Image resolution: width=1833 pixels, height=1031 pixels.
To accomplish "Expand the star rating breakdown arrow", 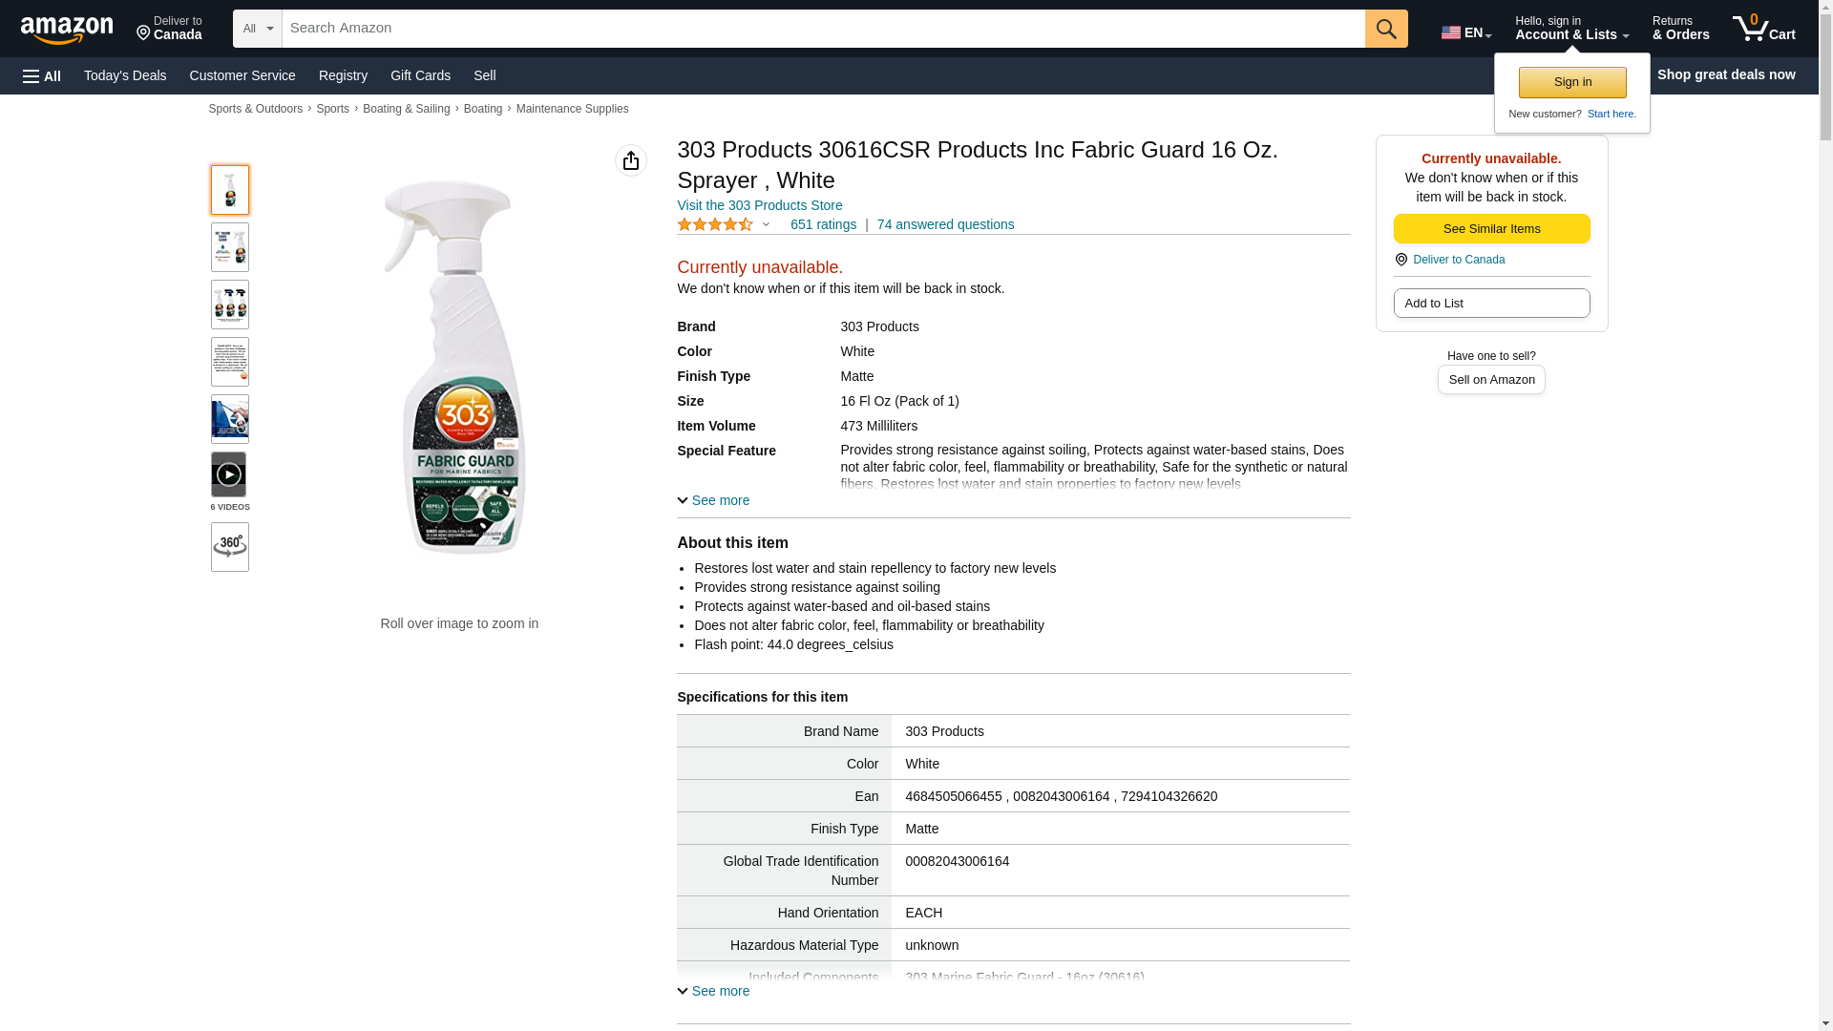I will tap(766, 225).
